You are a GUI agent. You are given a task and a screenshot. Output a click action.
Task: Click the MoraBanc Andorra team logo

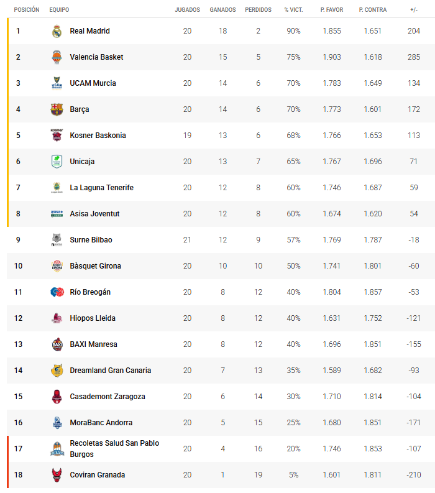click(x=57, y=423)
